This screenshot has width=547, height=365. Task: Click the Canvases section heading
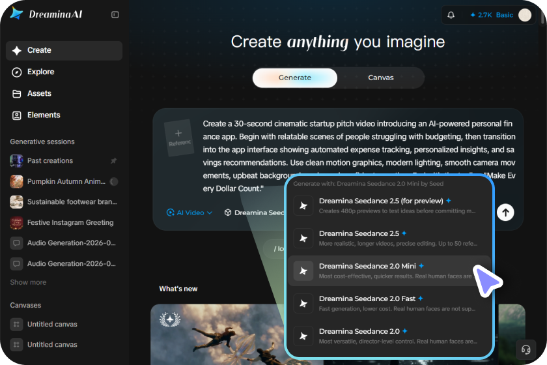(25, 305)
